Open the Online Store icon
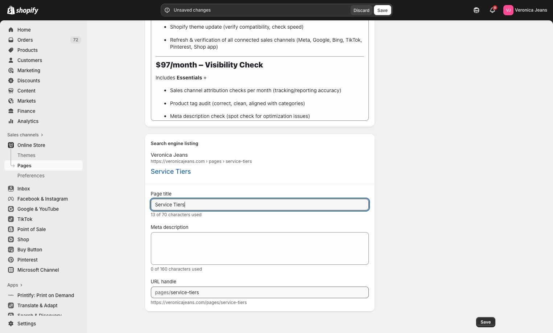Image resolution: width=553 pixels, height=333 pixels. [11, 145]
